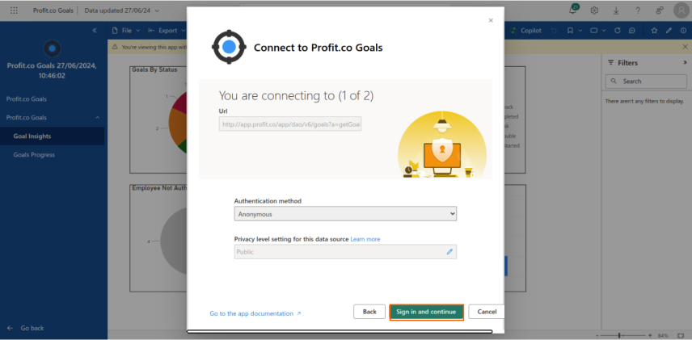Click the reset to default undo icon

[x=554, y=31]
